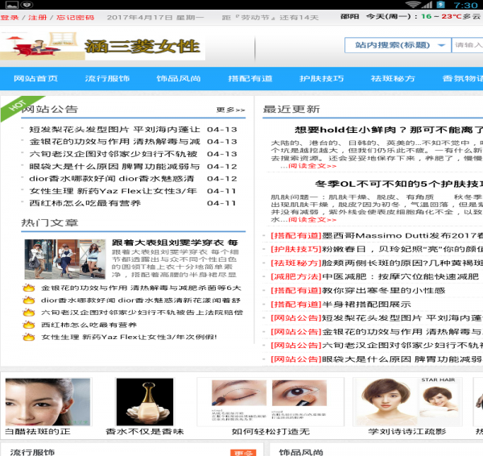Click the date text 2017年4月17日 星期一
This screenshot has width=483, height=456.
tap(155, 18)
